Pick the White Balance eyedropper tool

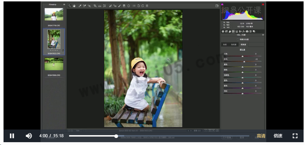click(x=80, y=6)
